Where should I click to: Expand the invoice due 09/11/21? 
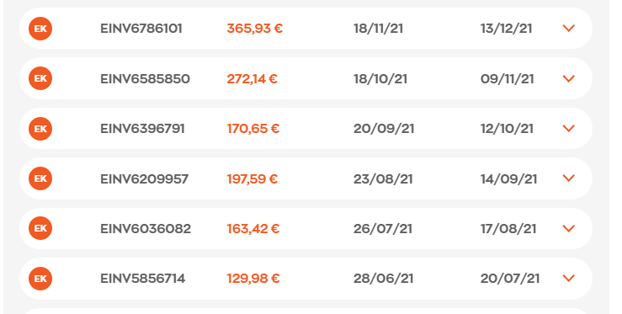click(x=569, y=78)
